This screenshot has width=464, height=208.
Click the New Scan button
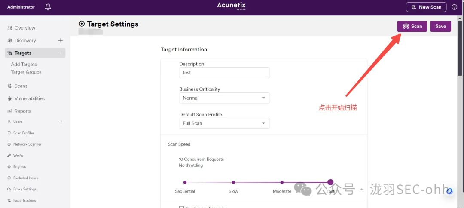(426, 7)
